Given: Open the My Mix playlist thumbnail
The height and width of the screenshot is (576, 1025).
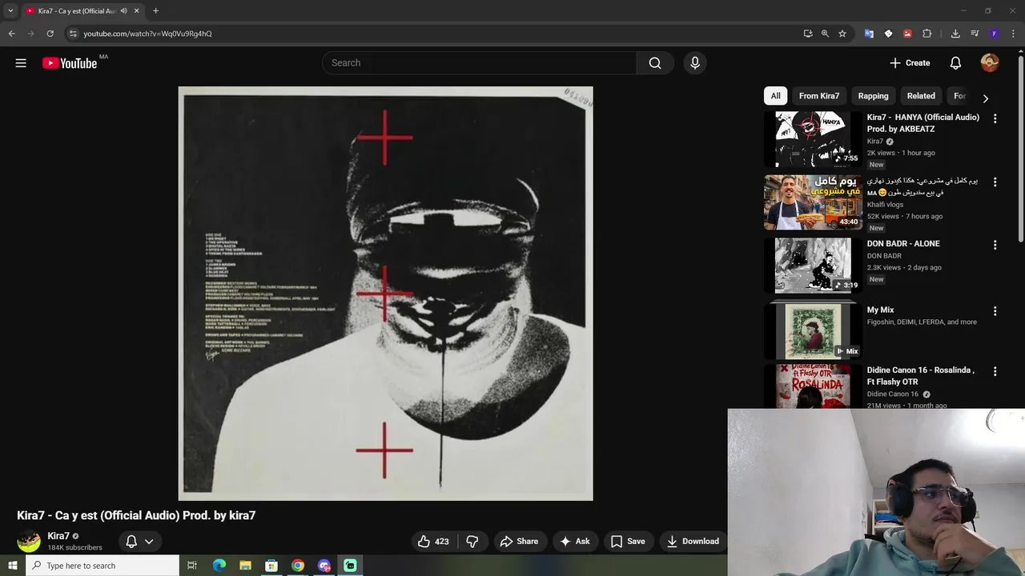Looking at the screenshot, I should [812, 331].
